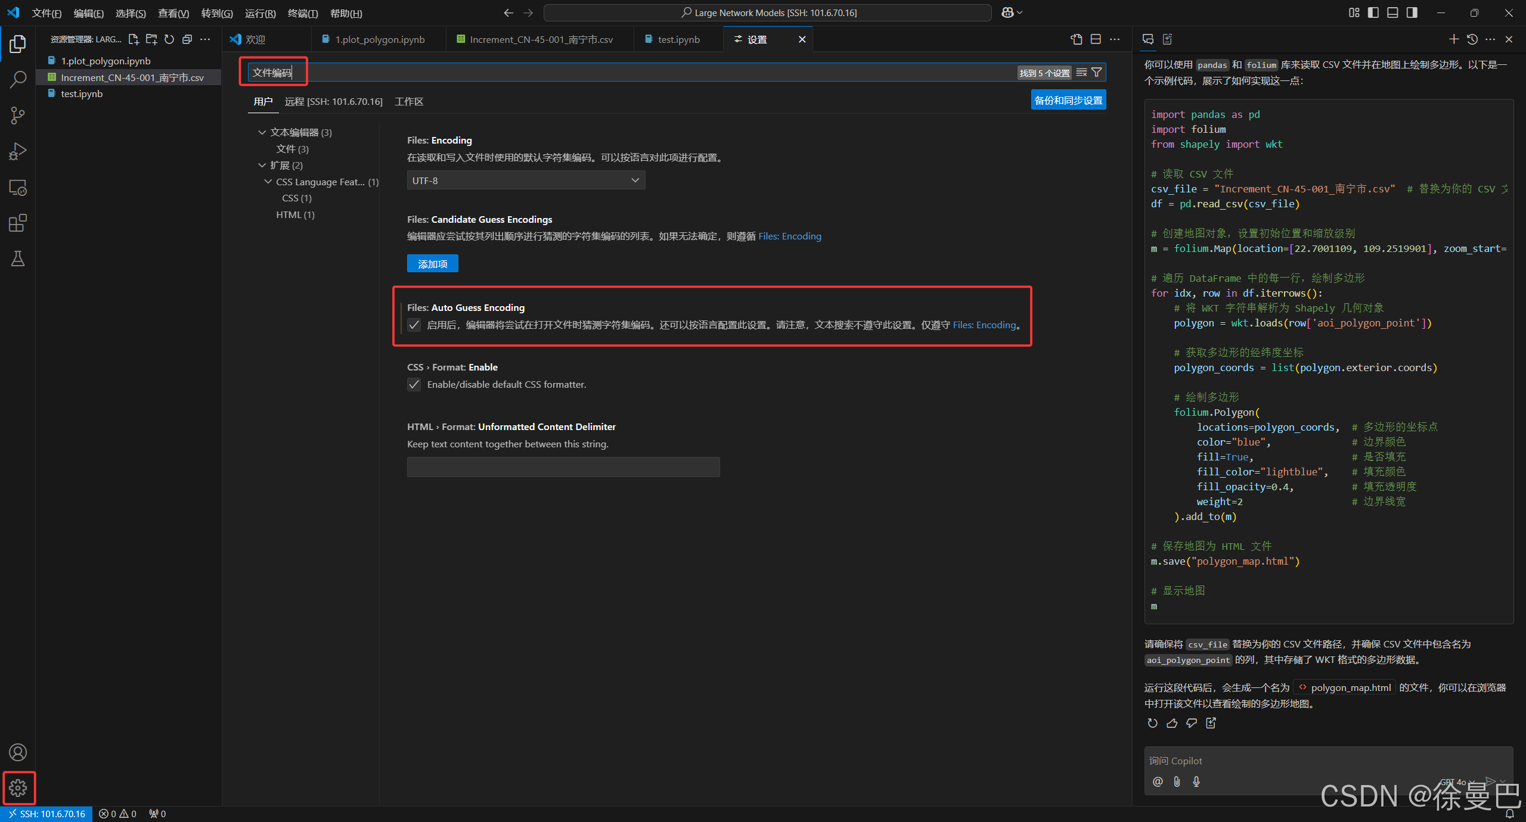
Task: Attach a file to Copilot chat
Action: (x=1177, y=781)
